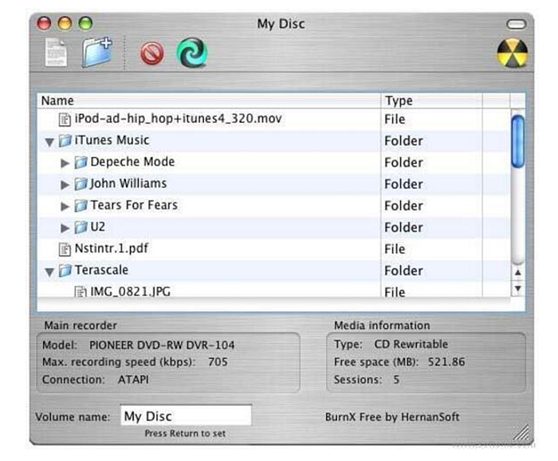The image size is (558, 461).
Task: Click the CD Rewritable media type value
Action: [x=411, y=345]
